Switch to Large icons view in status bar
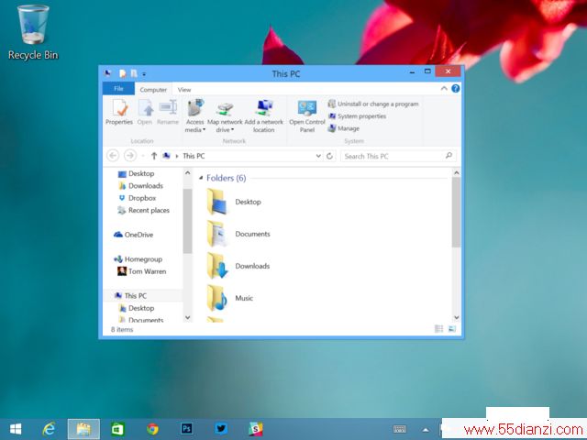This screenshot has height=440, width=587. [x=452, y=329]
